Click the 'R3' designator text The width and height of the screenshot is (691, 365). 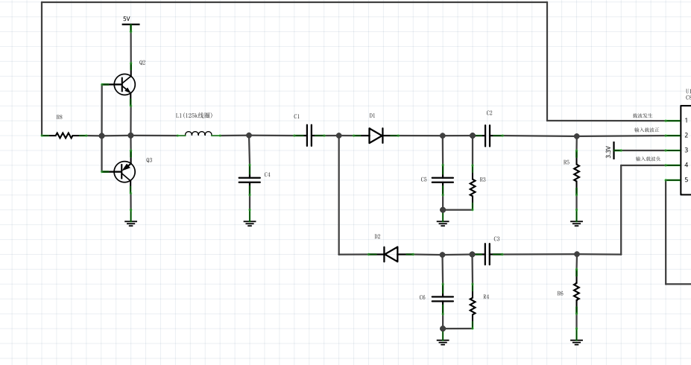click(483, 180)
